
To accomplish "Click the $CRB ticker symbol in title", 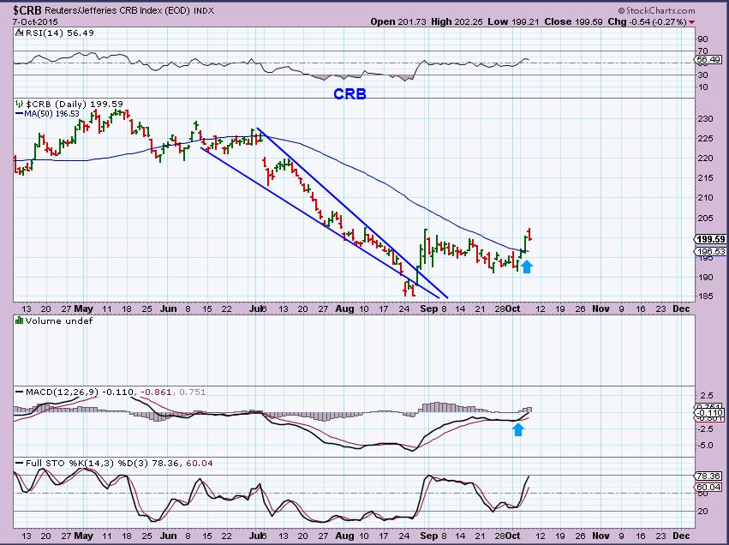I will 27,9.
